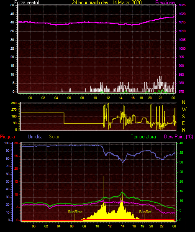
Task: Select the Pioggia legend label
Action: coord(8,137)
